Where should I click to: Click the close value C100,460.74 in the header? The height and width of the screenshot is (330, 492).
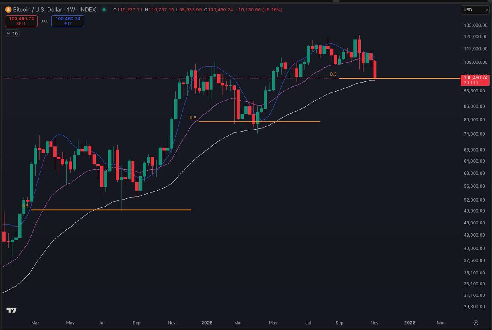[219, 9]
